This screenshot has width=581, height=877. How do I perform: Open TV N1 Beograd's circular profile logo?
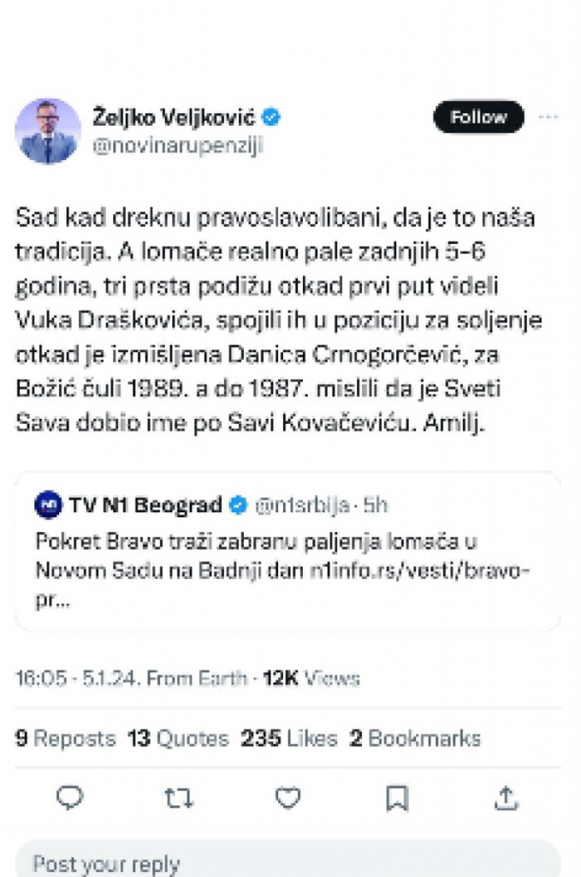pos(50,504)
